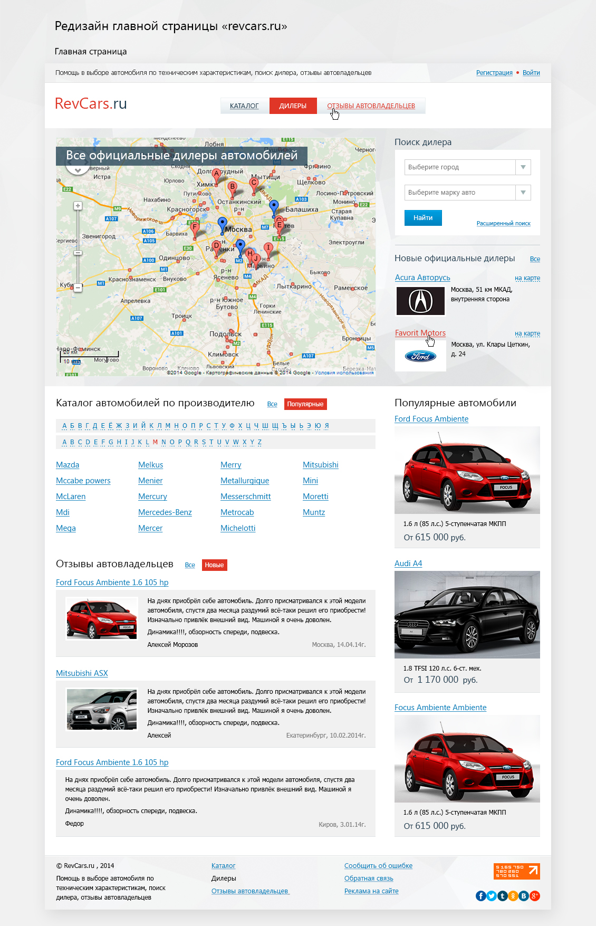Open the 'Mitsubishi ASX' review link
Viewport: 596px width, 926px height.
point(82,673)
